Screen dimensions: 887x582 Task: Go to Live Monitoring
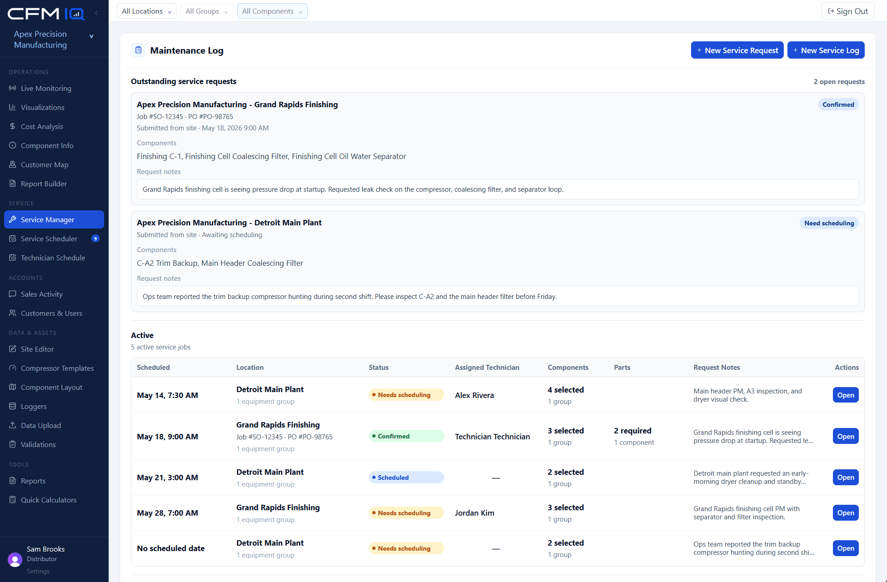(x=54, y=88)
